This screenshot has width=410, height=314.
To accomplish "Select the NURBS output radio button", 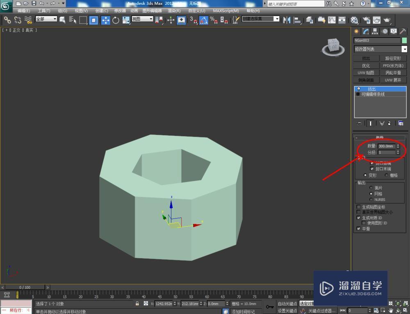I will pos(371,200).
